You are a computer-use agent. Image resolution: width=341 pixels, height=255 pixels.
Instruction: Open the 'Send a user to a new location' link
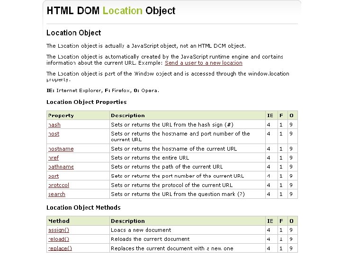coord(204,63)
